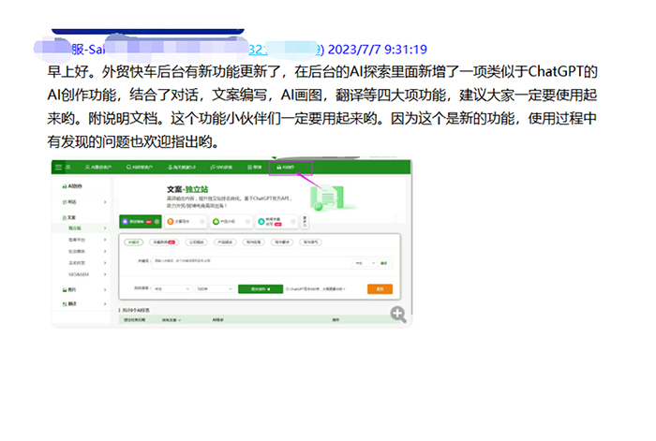The image size is (656, 441).
Task: Click the green submit button
Action: (261, 288)
